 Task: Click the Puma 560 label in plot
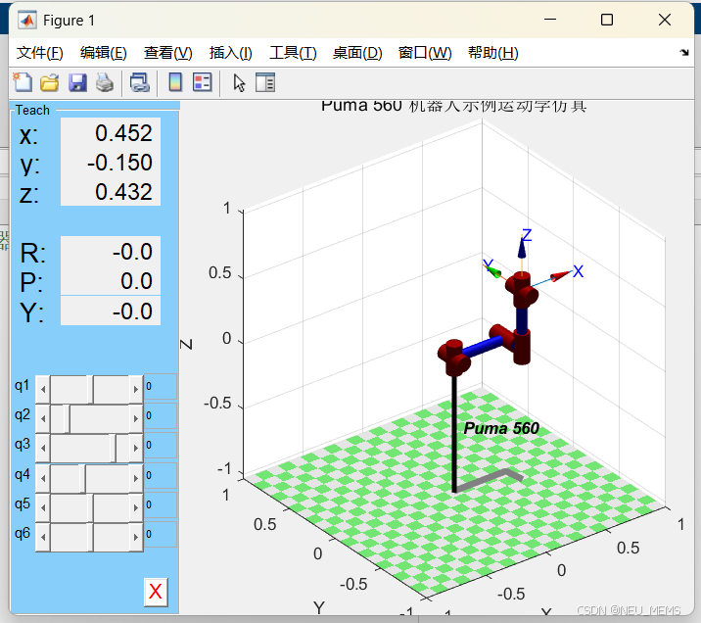pos(501,428)
